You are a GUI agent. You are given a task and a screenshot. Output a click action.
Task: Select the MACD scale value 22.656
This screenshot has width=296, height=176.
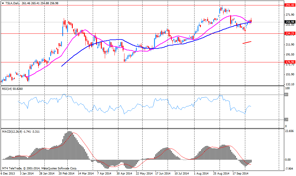(x=289, y=131)
